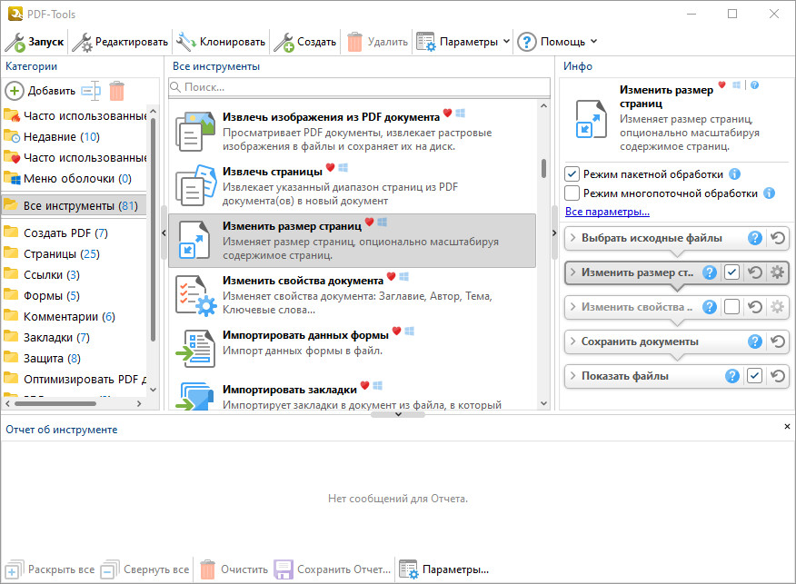Screen dimensions: 796x584
Task: Toggle Режим пакетной обработки checkbox
Action: point(572,174)
